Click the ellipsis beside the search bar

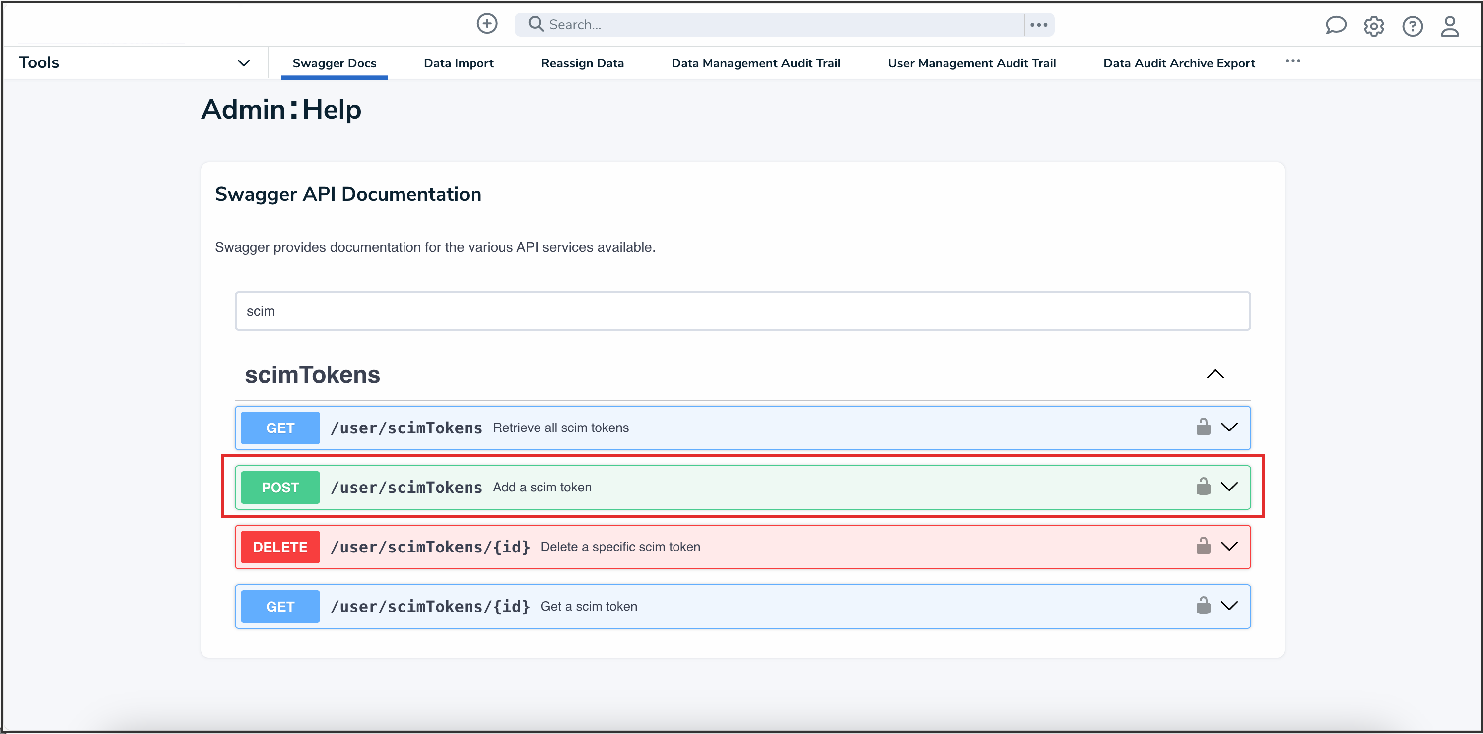point(1039,24)
